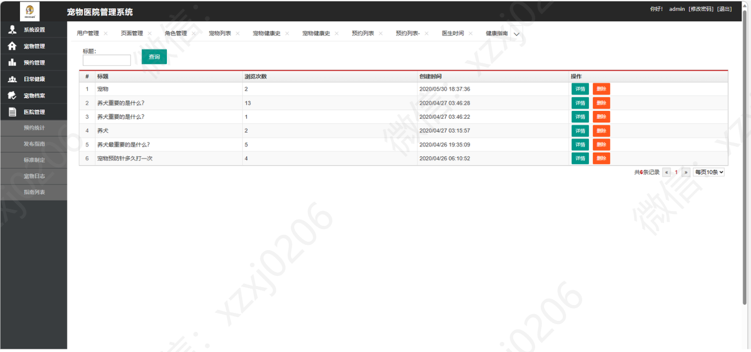The height and width of the screenshot is (352, 751).
Task: Click the timestamp 2020/04/27 03:15:57
Action: [x=445, y=131]
